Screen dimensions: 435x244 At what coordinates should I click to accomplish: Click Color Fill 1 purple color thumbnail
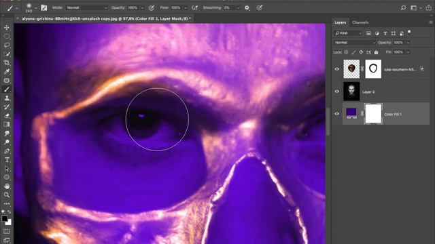(x=351, y=114)
